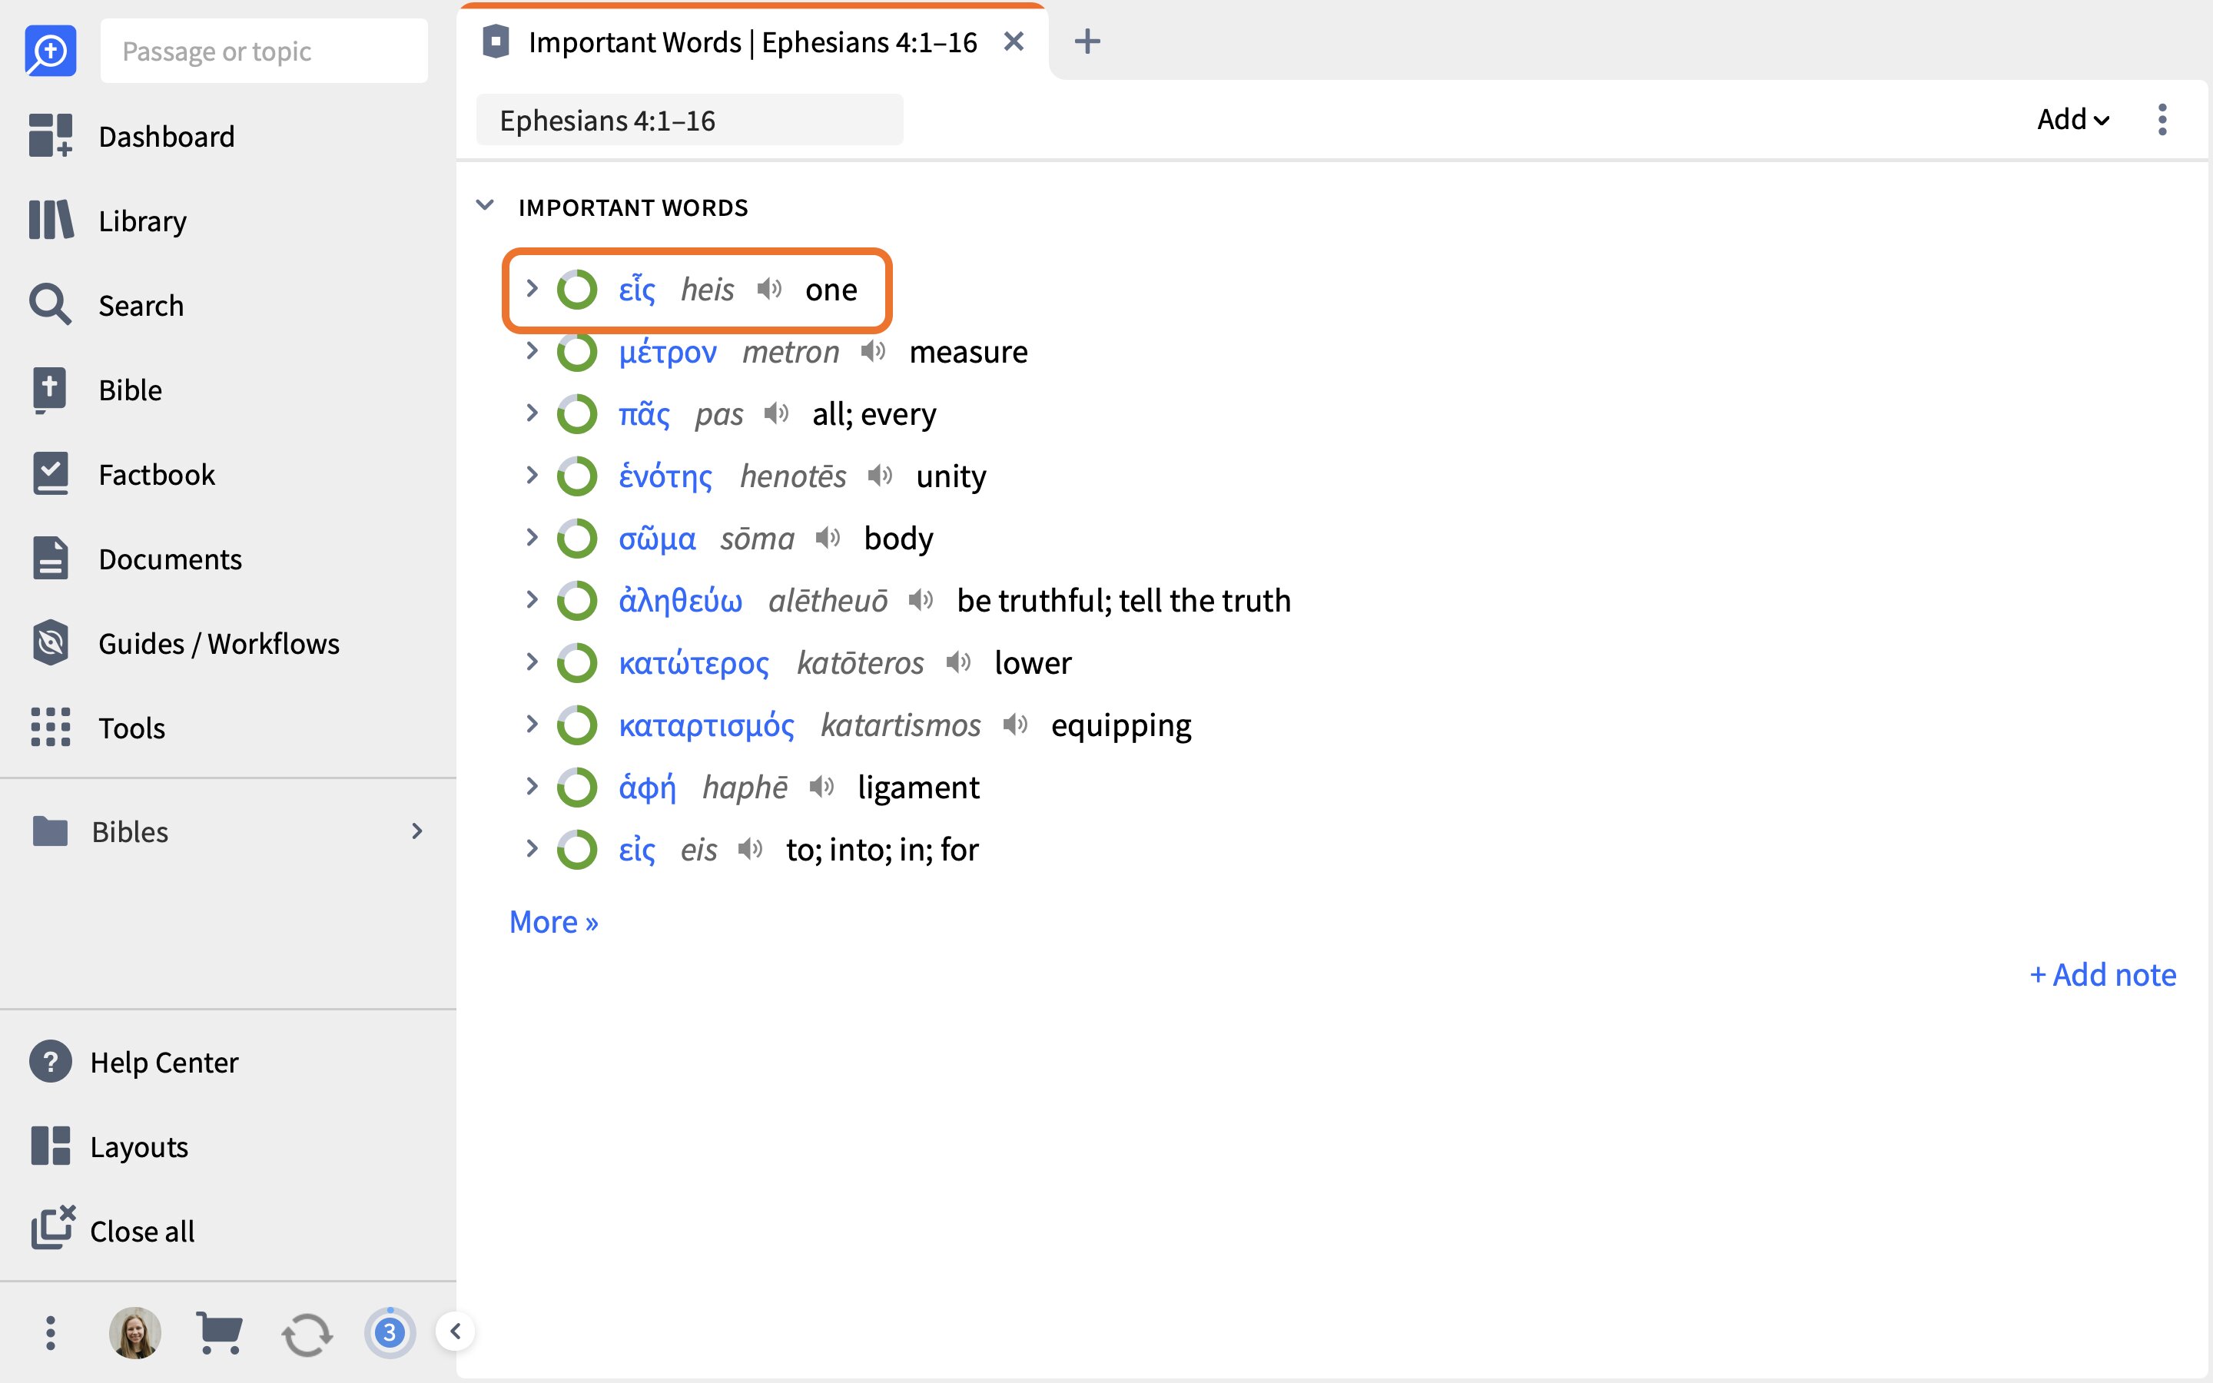The height and width of the screenshot is (1383, 2213).
Task: Open the Library icon
Action: tap(50, 221)
